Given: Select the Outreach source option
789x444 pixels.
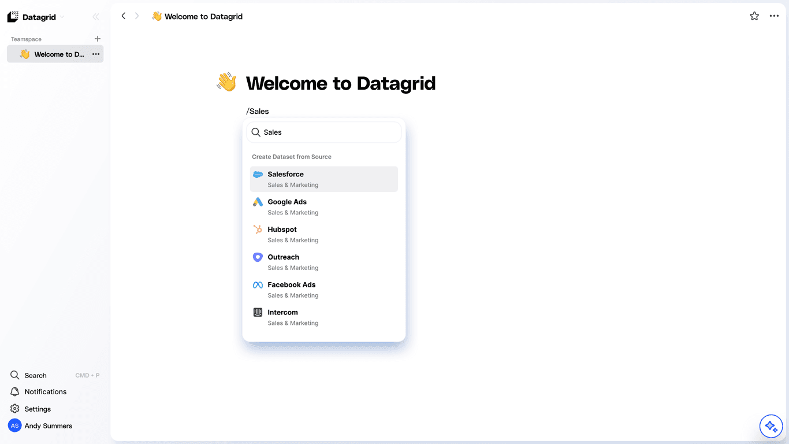Looking at the screenshot, I should click(x=324, y=262).
